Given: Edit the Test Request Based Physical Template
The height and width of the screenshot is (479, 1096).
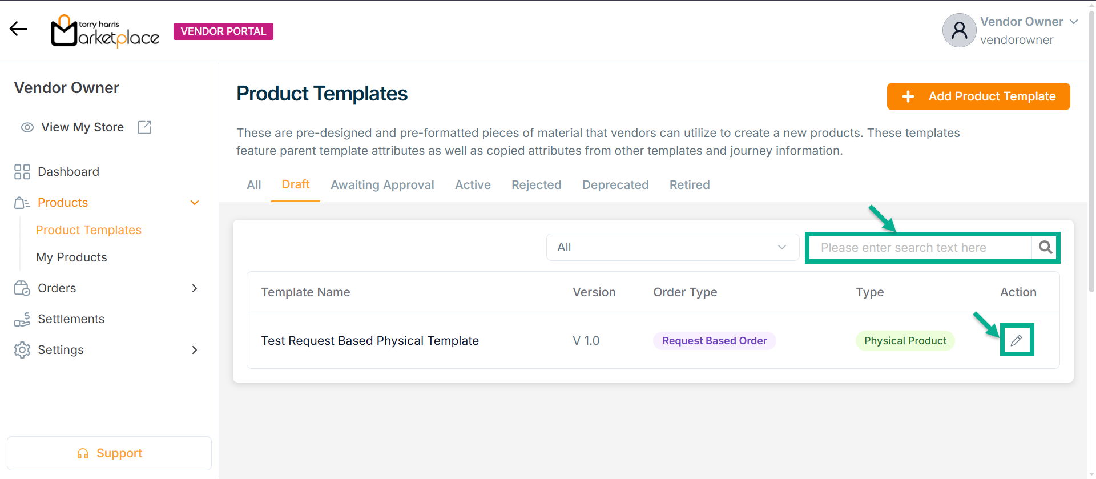Looking at the screenshot, I should pos(1016,341).
